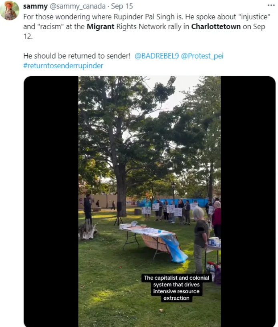Click the tweet text mentioning Rupinder Pal Singh

(x=147, y=27)
